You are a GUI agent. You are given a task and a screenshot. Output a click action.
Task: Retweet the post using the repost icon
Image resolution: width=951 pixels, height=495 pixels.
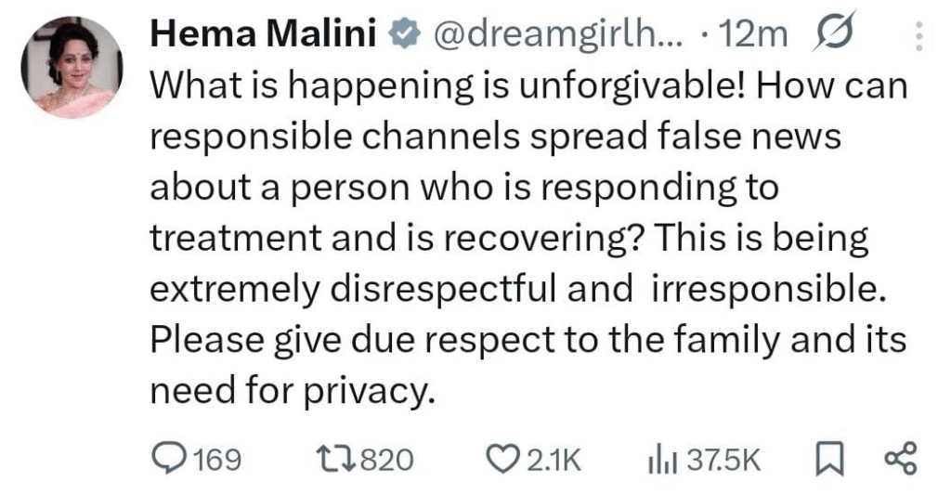click(x=337, y=459)
